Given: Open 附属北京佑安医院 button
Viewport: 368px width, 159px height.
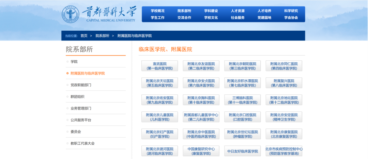Looking at the screenshot, I should pyautogui.click(x=159, y=100).
